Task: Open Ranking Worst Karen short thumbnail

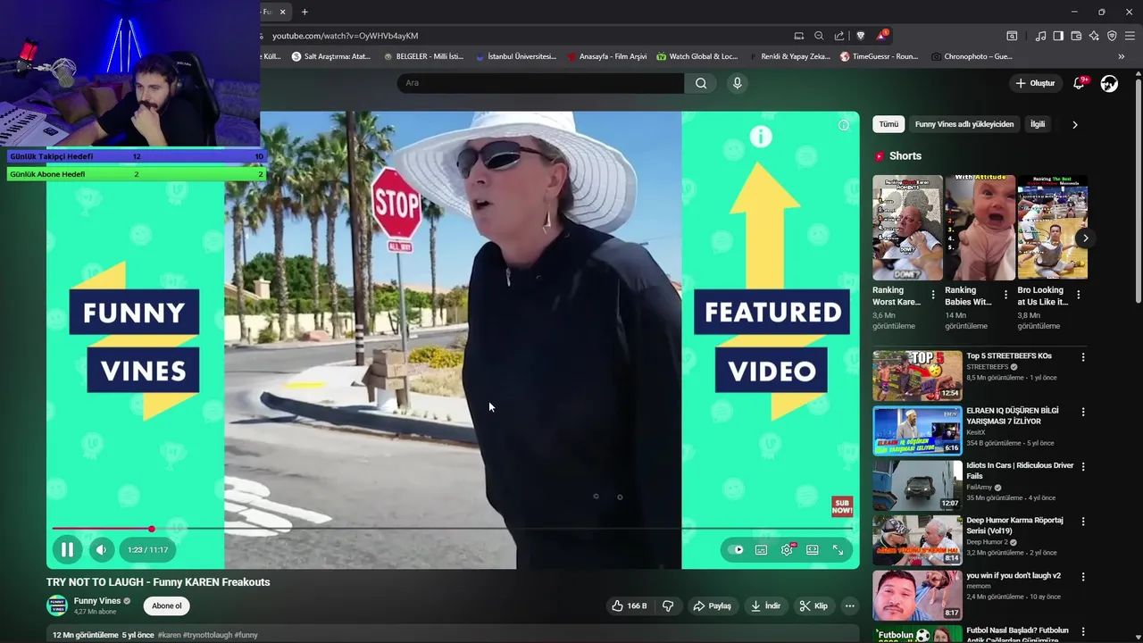Action: [907, 228]
